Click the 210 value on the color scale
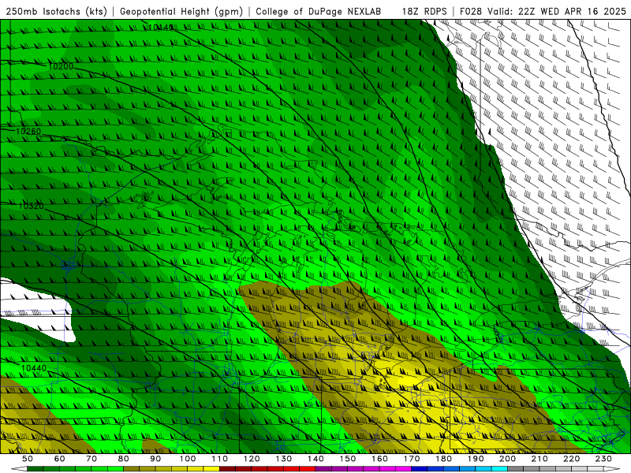This screenshot has height=473, width=631. [540, 459]
